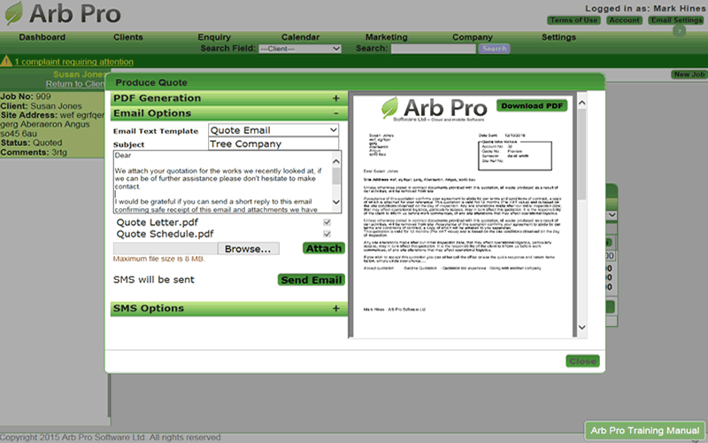Toggle the Quote Schedule.pdf checkbox
This screenshot has width=708, height=443.
pos(327,234)
